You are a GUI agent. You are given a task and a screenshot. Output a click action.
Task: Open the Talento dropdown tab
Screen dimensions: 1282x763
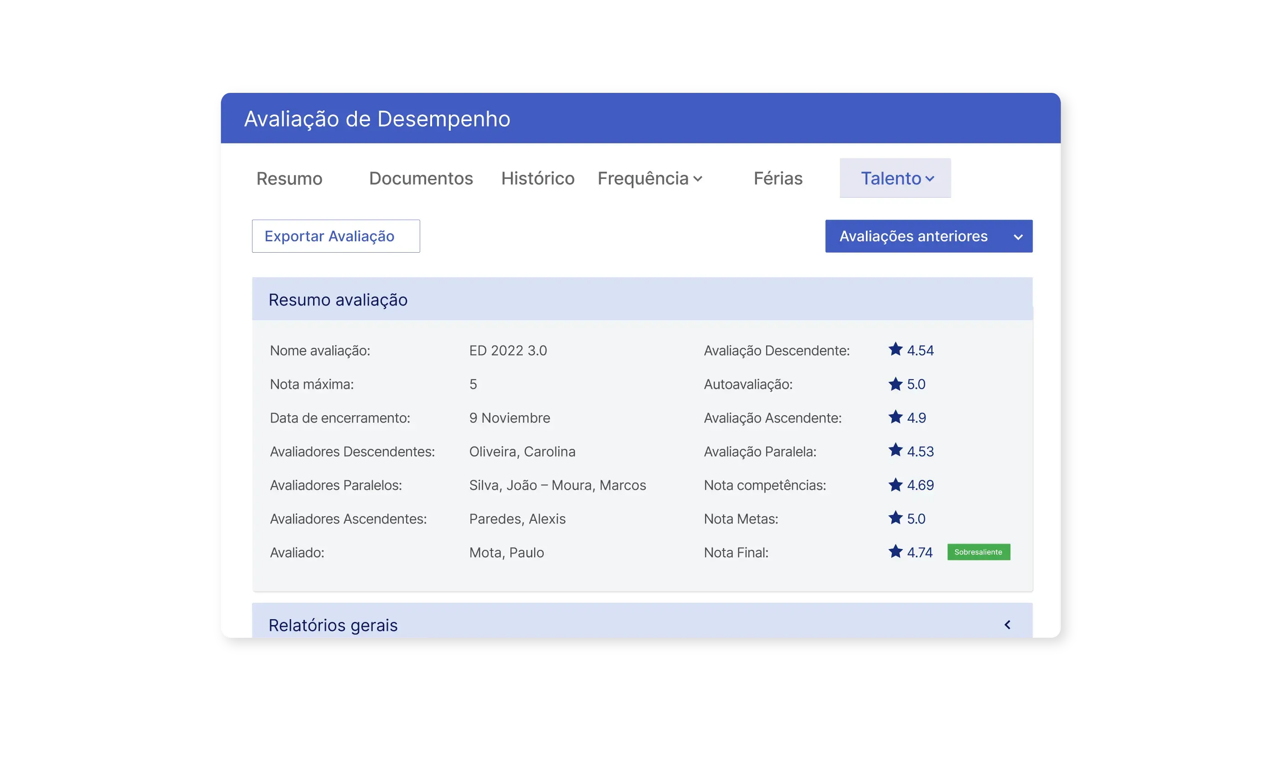click(x=895, y=178)
